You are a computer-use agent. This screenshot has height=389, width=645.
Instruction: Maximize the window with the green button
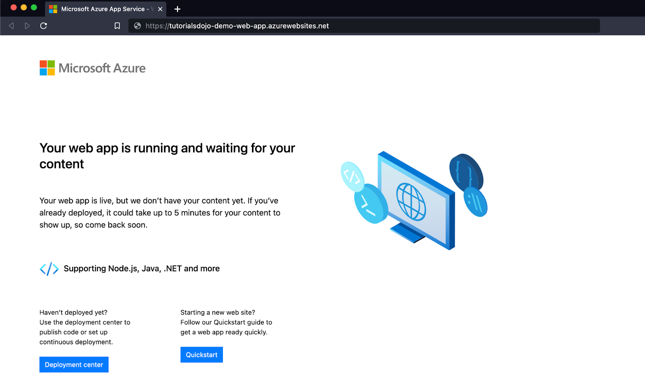click(34, 7)
